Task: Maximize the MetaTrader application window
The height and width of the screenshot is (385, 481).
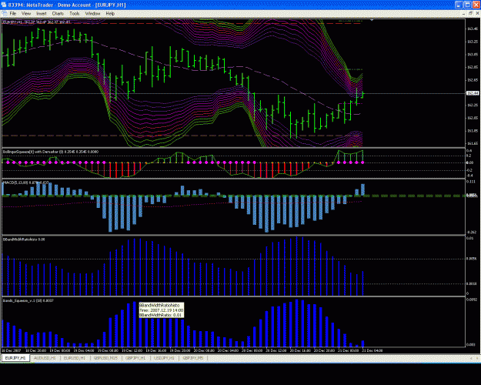Action: click(x=467, y=5)
